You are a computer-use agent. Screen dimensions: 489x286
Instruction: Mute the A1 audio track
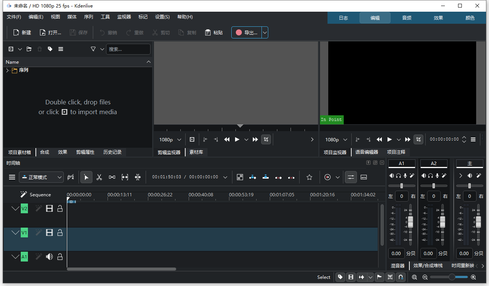[49, 257]
